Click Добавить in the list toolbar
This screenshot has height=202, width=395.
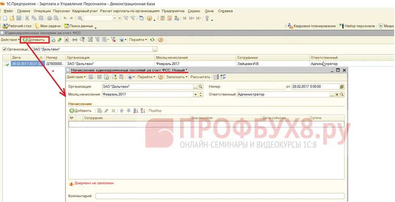tap(34, 40)
